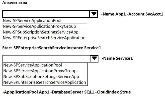165x98 pixels.
Task: Choose New-SPEnterpriseSearchServiceApplication in first list
Action: pyautogui.click(x=45, y=38)
